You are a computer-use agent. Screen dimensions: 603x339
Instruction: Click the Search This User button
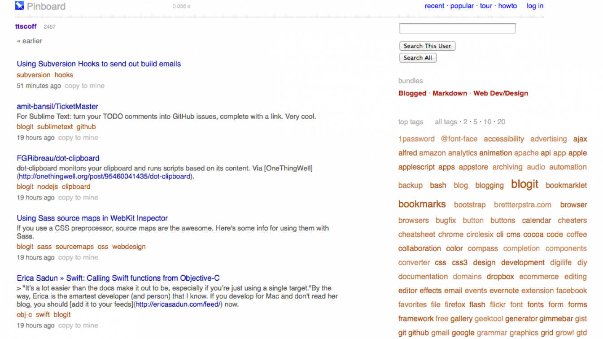point(427,46)
